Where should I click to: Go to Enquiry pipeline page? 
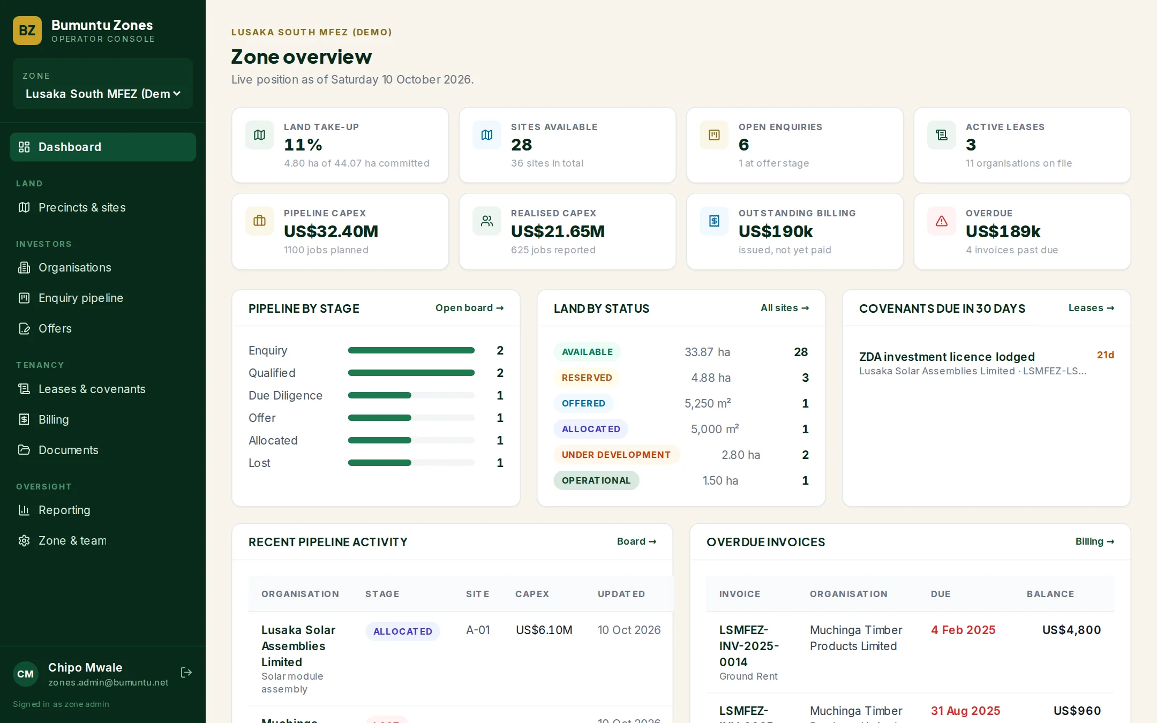click(103, 298)
